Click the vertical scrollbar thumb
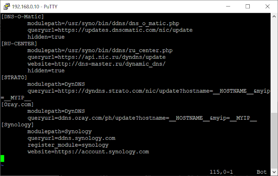Viewport: 278px width, 176px height. 274,140
